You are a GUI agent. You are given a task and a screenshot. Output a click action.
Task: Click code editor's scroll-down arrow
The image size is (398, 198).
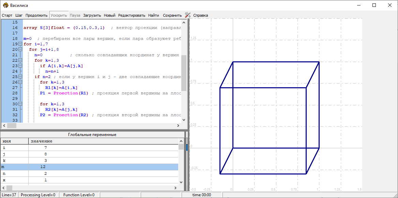[x=184, y=120]
